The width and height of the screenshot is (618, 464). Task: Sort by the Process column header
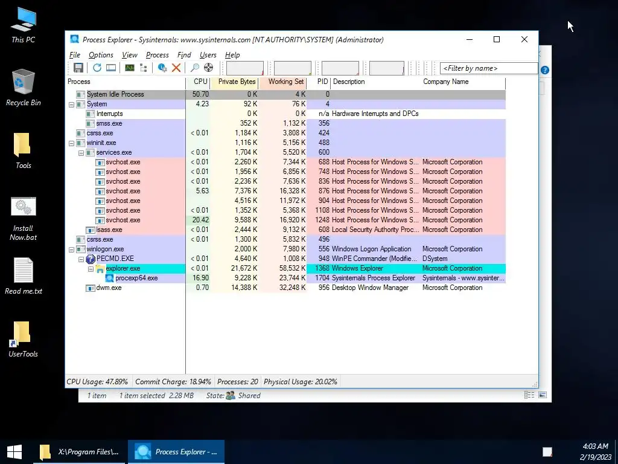(126, 82)
